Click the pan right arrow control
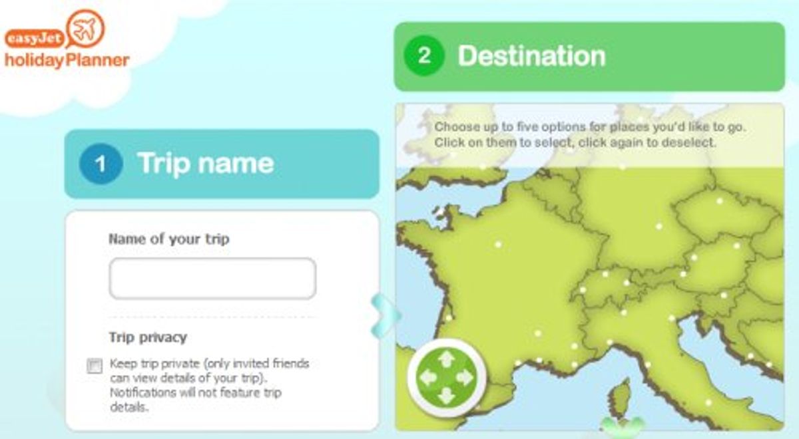Screen dimensions: 799x439 click(x=465, y=377)
